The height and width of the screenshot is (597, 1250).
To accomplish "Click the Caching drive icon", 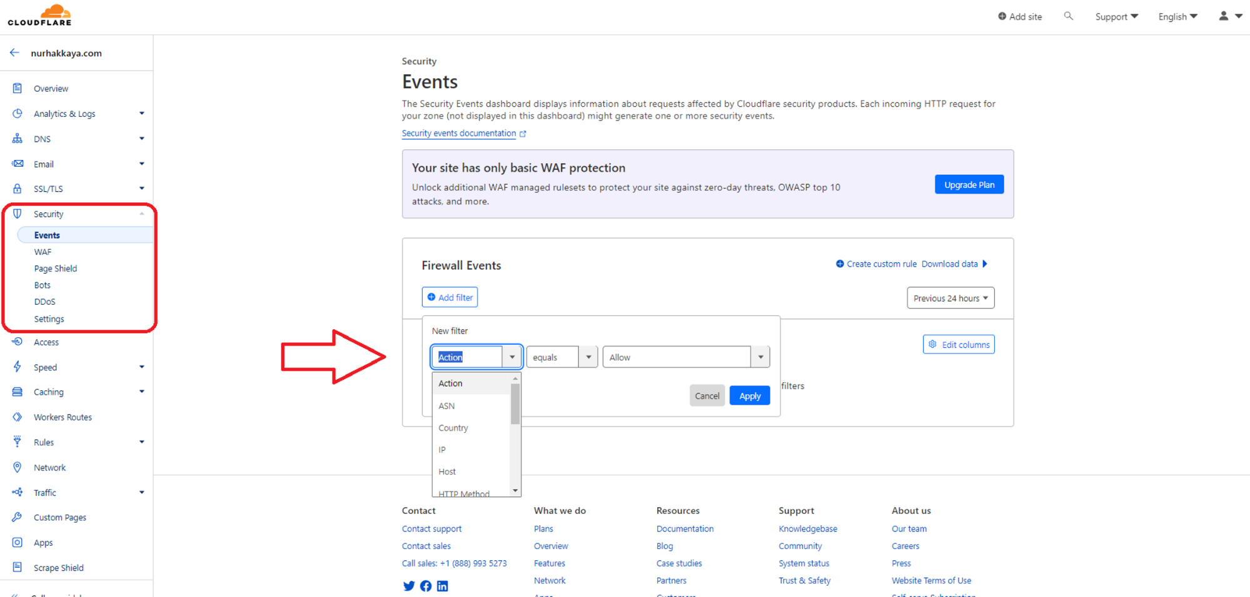I will click(18, 392).
